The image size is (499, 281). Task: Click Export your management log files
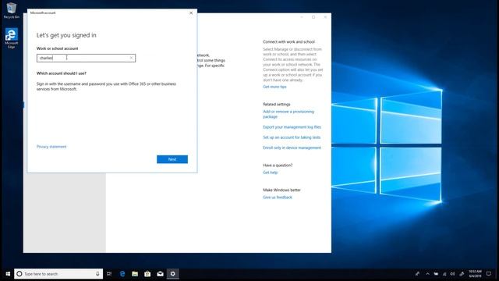292,127
